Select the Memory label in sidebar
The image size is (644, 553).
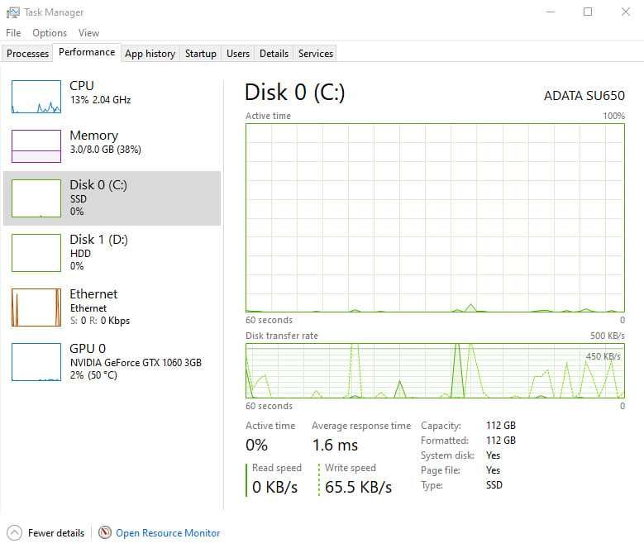tap(94, 135)
